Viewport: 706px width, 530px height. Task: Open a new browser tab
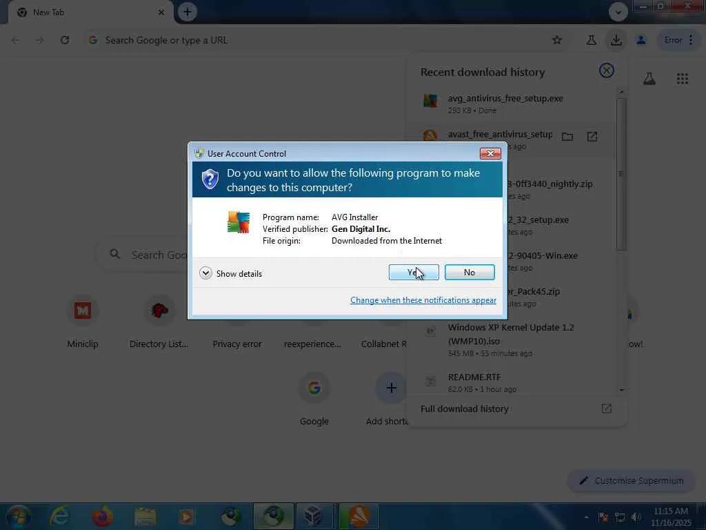click(x=188, y=12)
